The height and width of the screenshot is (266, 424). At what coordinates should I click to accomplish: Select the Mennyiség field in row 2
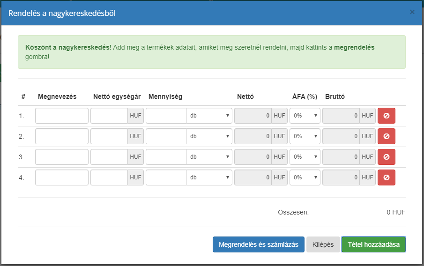pyautogui.click(x=166, y=136)
